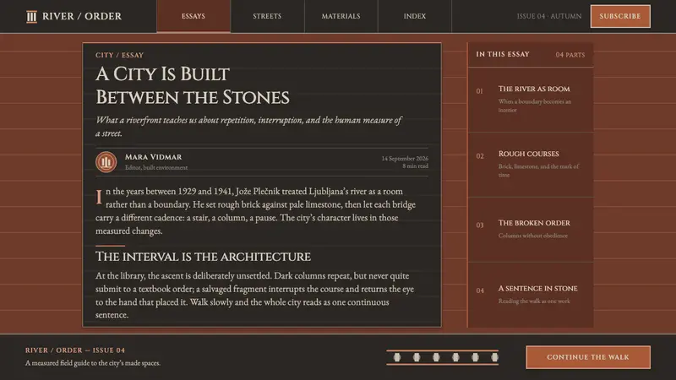
Task: Jump to part 01 The River as Room
Action: (531, 100)
